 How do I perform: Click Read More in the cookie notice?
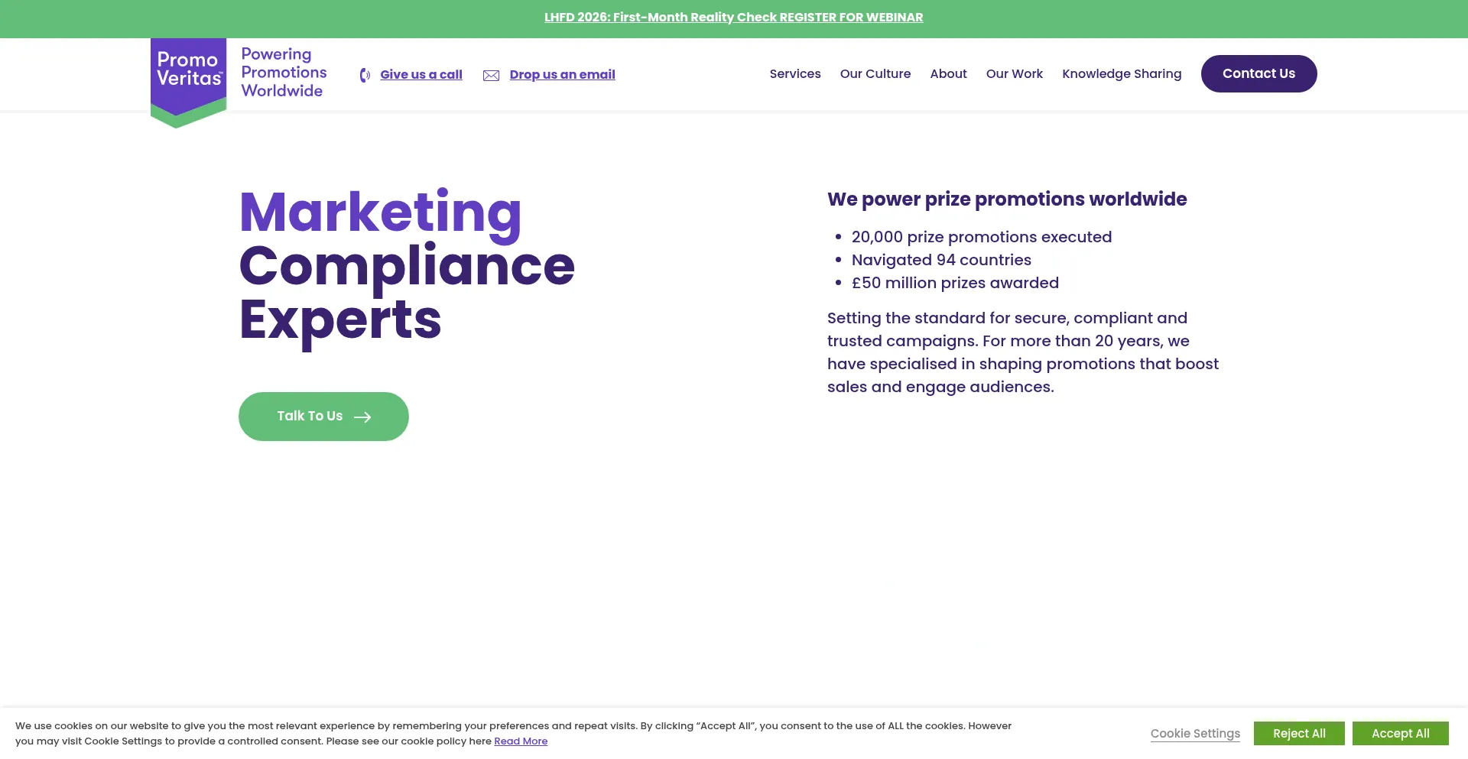pos(521,741)
